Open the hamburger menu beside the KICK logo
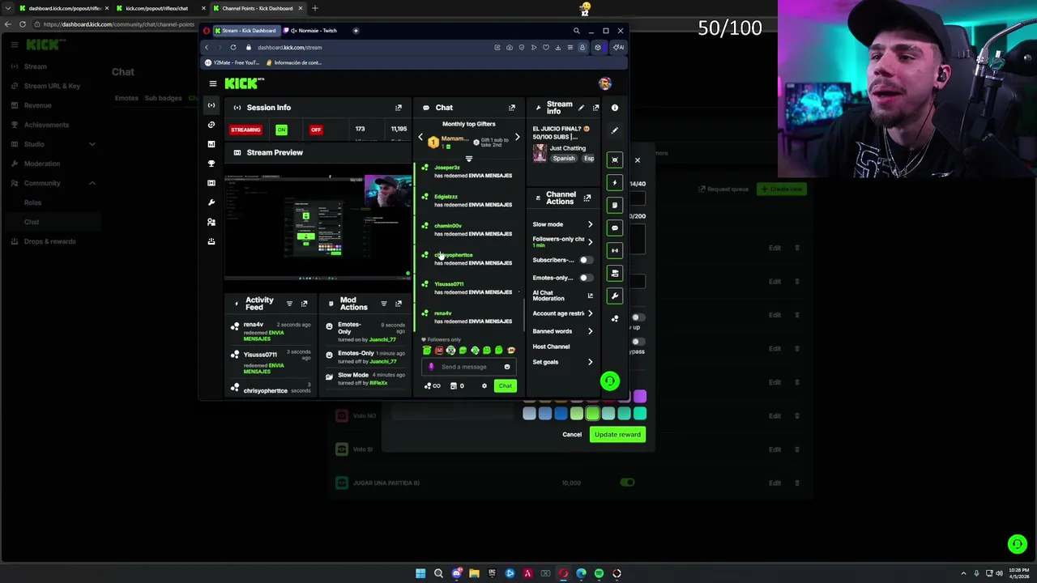This screenshot has width=1037, height=583. [213, 83]
